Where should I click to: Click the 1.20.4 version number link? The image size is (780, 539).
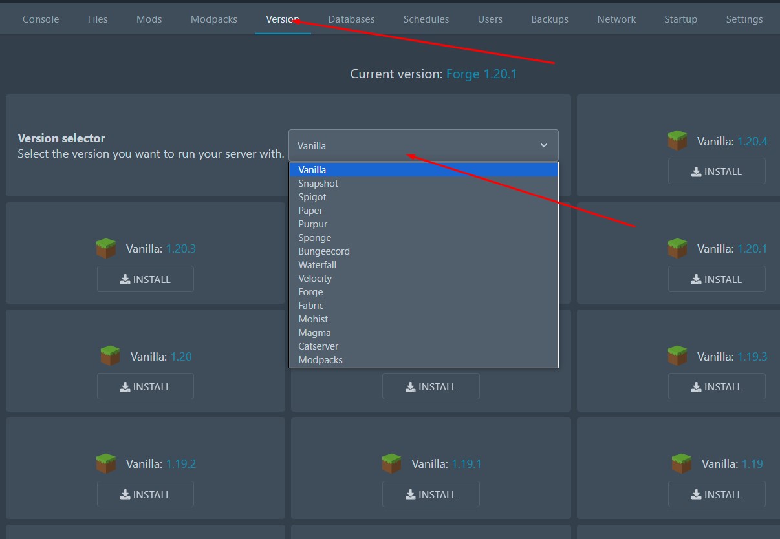[752, 141]
